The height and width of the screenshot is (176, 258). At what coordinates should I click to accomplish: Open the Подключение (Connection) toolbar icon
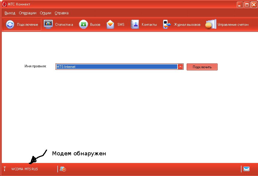click(10, 25)
